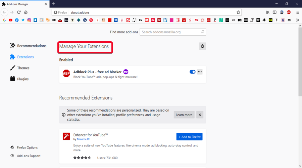Reload the current page
302x168 pixels.
click(19, 12)
